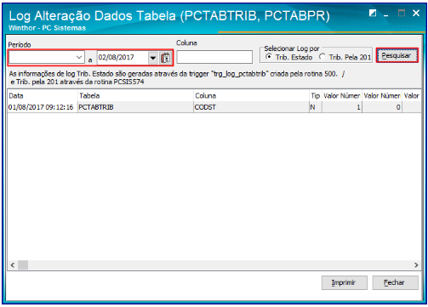The image size is (428, 307).
Task: Click the N type cell
Action: pos(316,107)
